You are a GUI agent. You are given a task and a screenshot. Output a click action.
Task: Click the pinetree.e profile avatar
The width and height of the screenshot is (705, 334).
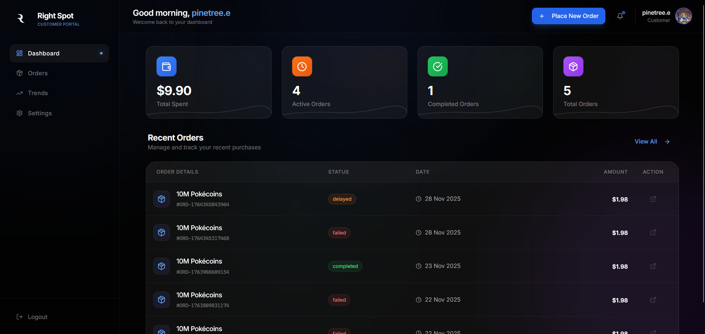click(x=684, y=16)
